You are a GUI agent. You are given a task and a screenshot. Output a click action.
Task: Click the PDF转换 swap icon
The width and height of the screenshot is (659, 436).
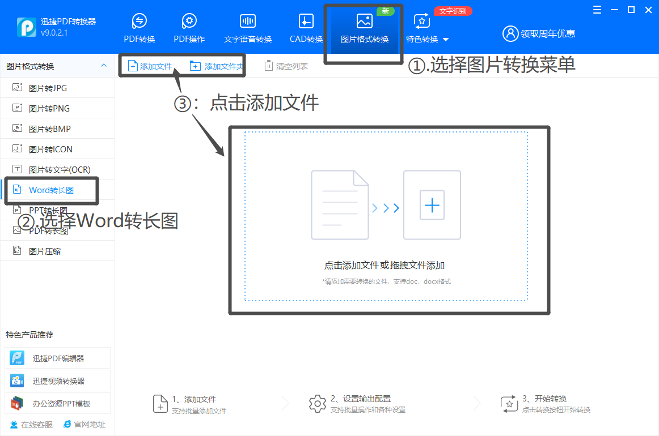pos(139,20)
